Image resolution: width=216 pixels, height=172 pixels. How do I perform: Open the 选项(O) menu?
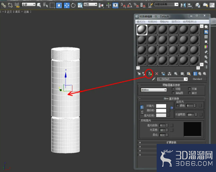(x=176, y=22)
